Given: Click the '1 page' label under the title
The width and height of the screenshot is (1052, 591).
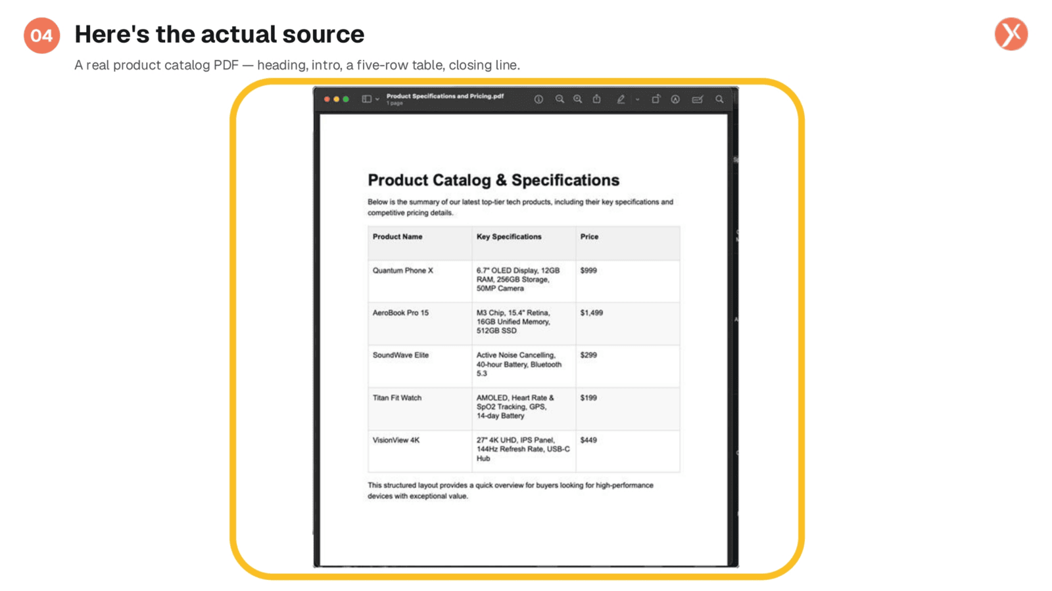Looking at the screenshot, I should pos(394,103).
